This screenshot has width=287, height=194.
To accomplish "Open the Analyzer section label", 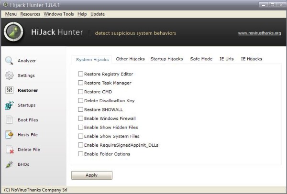I will [x=27, y=61].
